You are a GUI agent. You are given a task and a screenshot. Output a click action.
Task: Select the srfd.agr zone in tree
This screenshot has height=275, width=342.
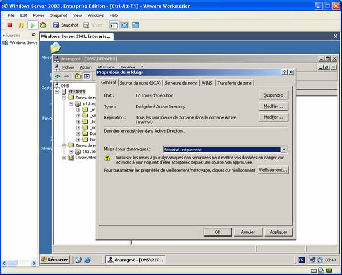[89, 104]
